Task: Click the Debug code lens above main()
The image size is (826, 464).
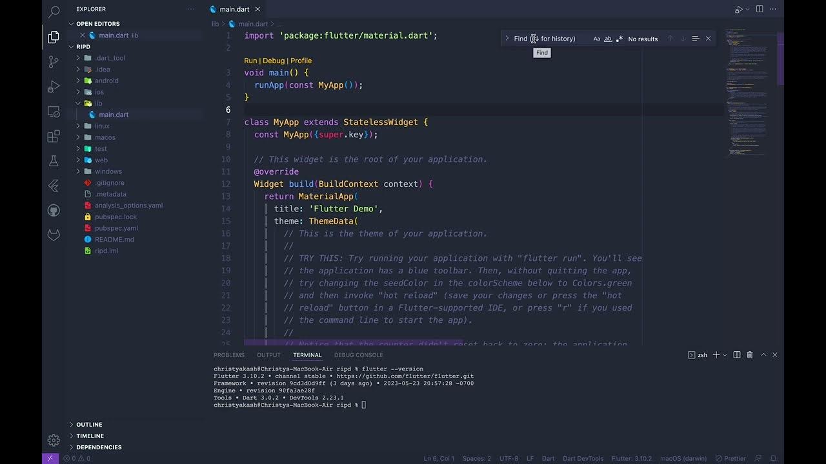Action: point(274,61)
